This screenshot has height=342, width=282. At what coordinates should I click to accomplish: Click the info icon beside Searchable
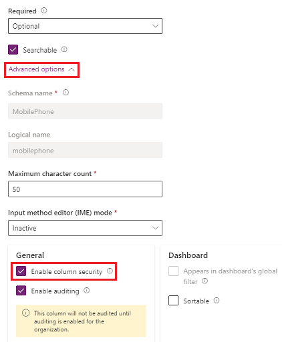coord(64,49)
